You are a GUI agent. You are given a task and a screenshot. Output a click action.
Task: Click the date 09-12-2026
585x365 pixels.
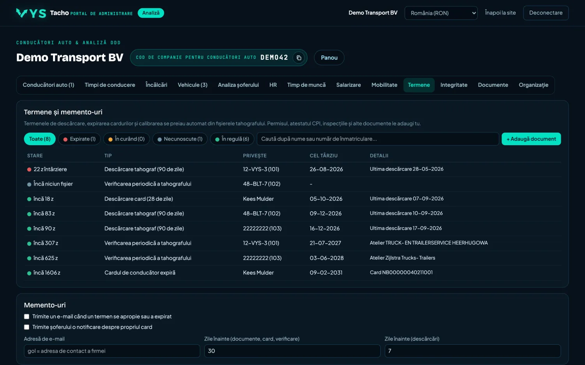[326, 214]
